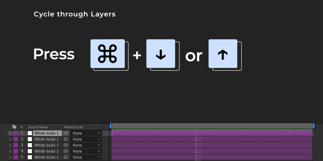323x161 pixels.
Task: Click the label tag icon in column header
Action: (x=14, y=127)
